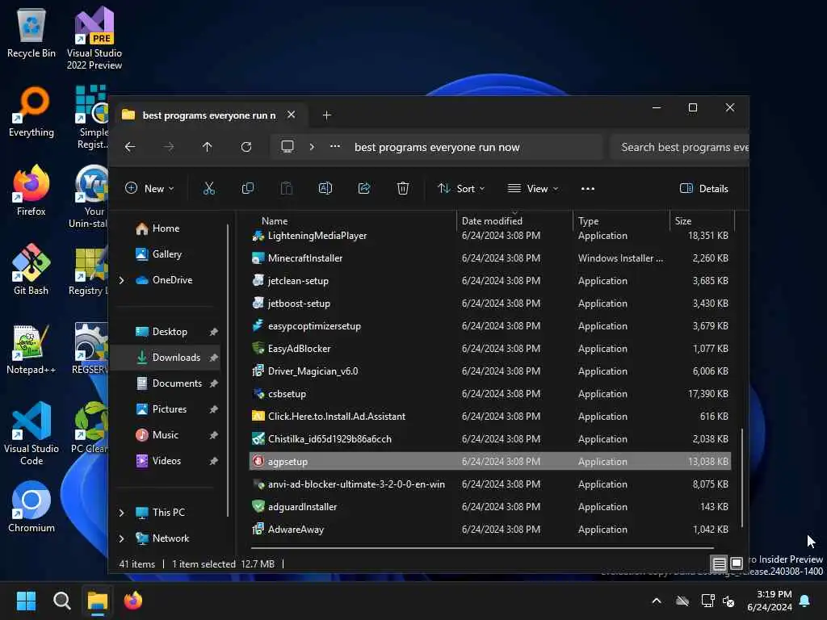The width and height of the screenshot is (827, 620).
Task: Select the EasyAdBlocker file
Action: pyautogui.click(x=490, y=349)
